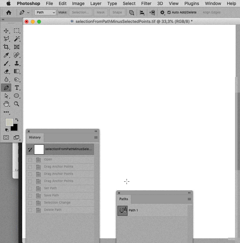Toggle history brush source box for Set Path
Screen dimensions: 240x243
pos(30,189)
